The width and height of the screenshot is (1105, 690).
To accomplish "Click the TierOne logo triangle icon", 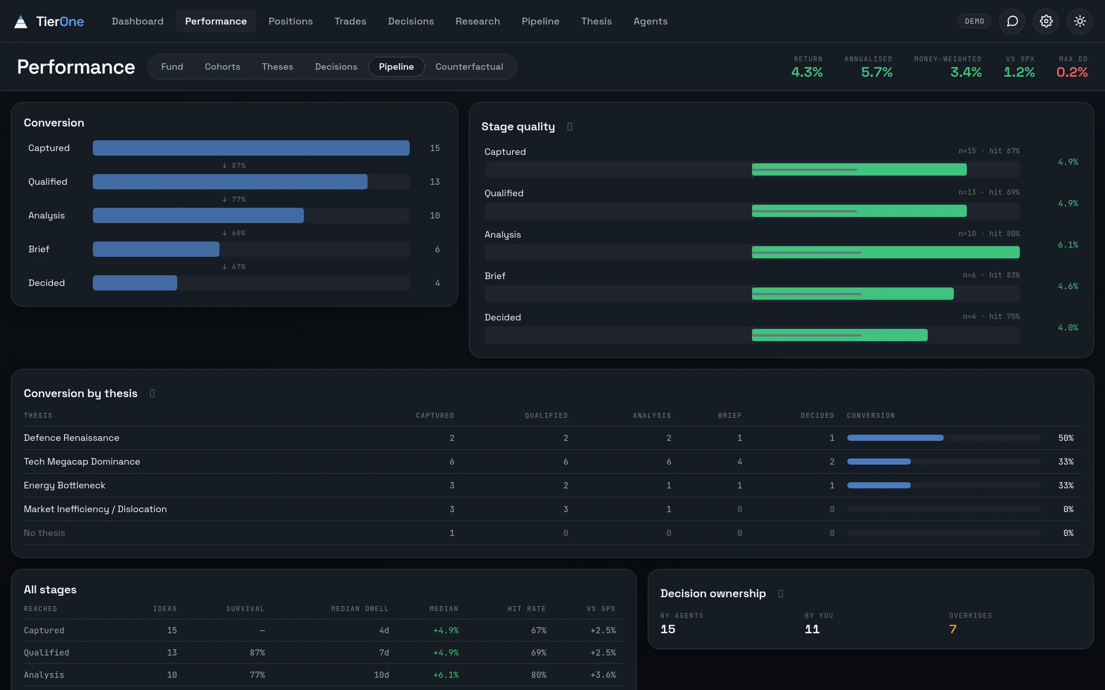I will (x=21, y=21).
